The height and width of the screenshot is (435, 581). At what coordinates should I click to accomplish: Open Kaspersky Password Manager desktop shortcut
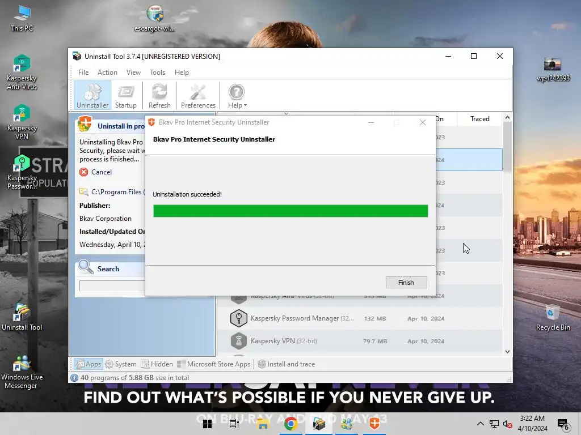[22, 172]
